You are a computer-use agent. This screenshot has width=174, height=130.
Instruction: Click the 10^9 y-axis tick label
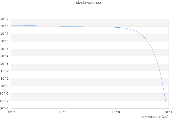4,19
